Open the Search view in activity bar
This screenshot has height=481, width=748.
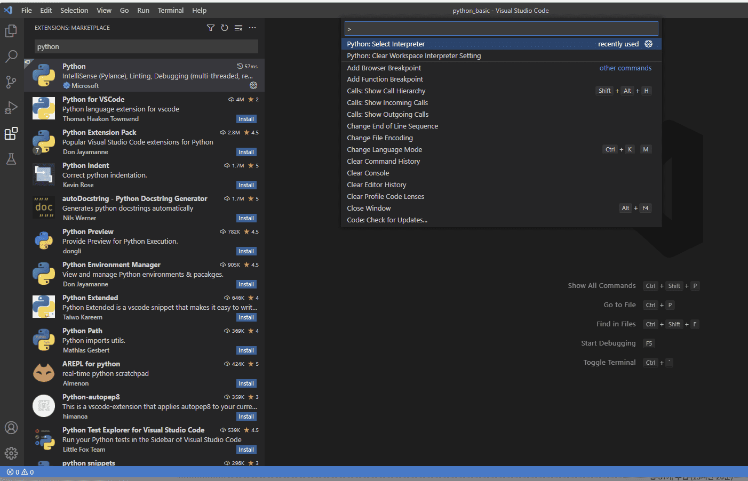[x=11, y=57]
